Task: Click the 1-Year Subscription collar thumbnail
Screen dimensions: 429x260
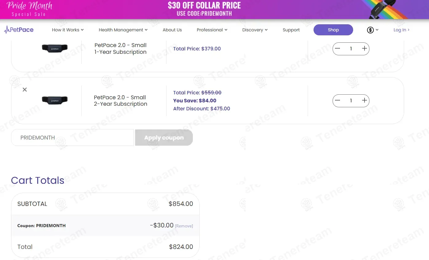Action: pos(55,48)
